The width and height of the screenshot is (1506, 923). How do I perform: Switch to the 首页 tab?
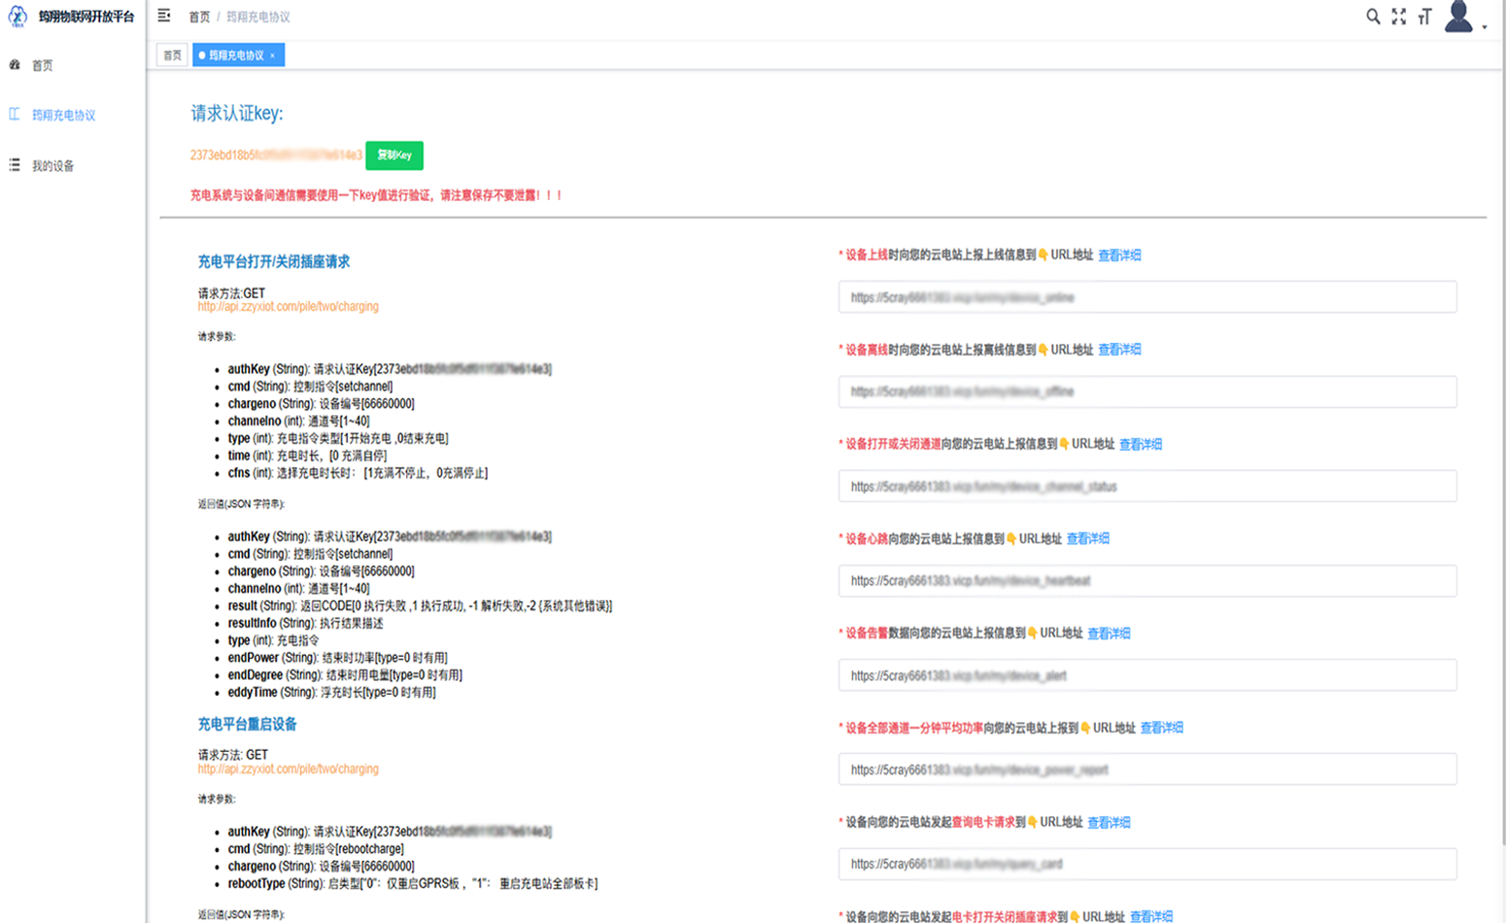click(x=171, y=55)
